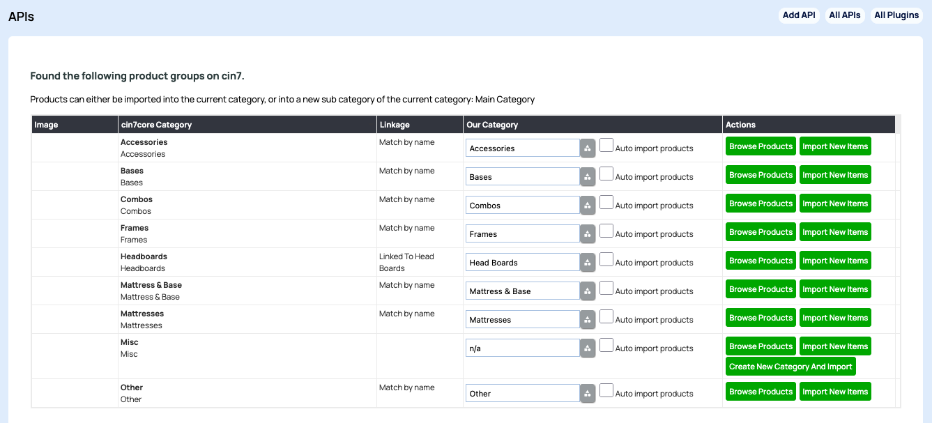
Task: Open category picker icon for Mattresses row
Action: click(x=588, y=320)
